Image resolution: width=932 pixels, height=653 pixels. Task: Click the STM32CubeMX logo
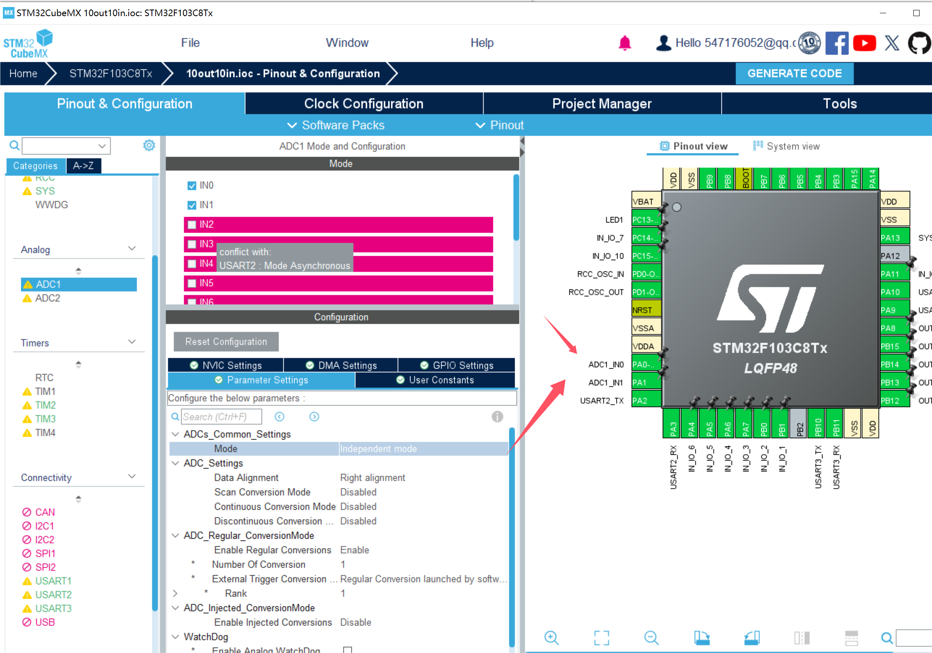click(28, 43)
